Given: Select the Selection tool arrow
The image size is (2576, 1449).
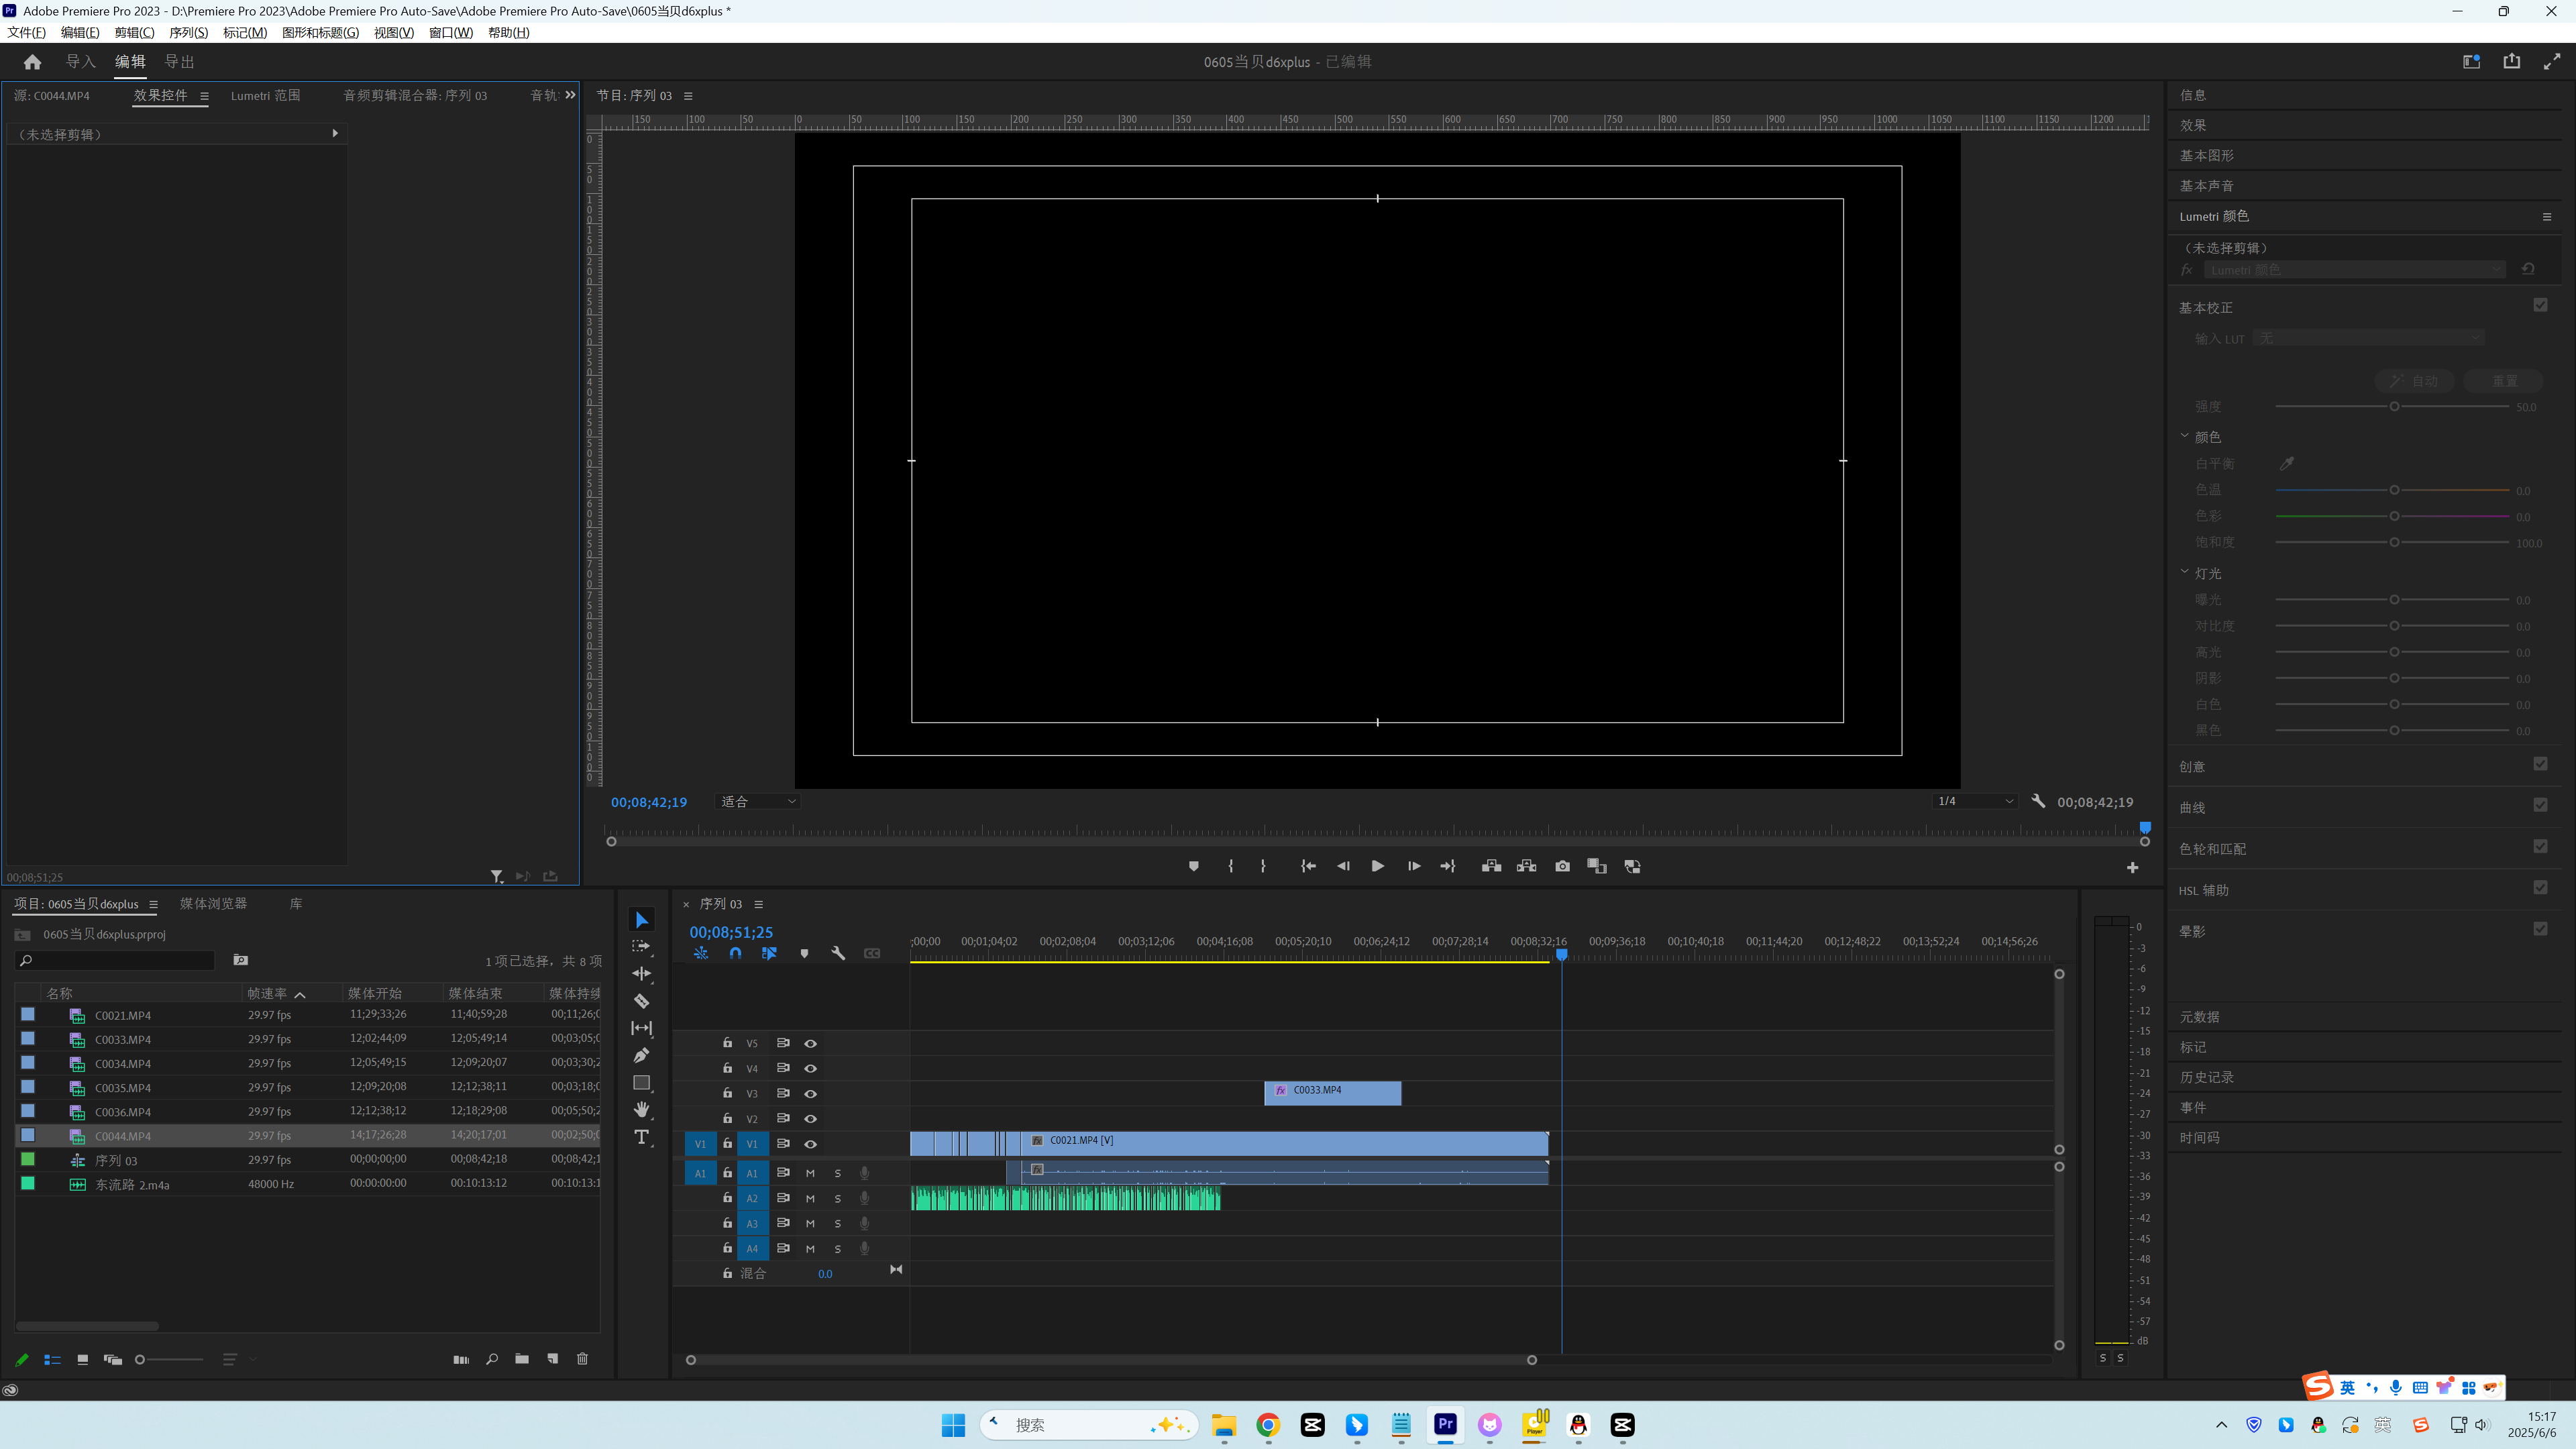Looking at the screenshot, I should (642, 920).
